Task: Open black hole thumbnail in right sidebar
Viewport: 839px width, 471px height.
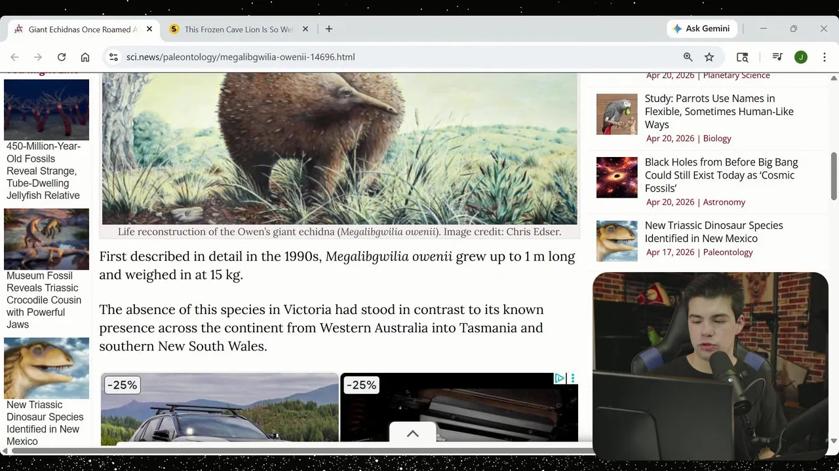Action: tap(617, 177)
